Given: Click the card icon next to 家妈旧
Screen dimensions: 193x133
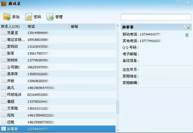Looking at the screenshot, I should 3,46.
